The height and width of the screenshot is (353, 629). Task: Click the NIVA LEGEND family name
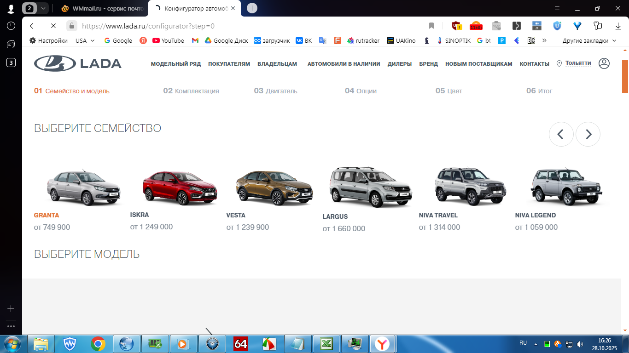(536, 215)
